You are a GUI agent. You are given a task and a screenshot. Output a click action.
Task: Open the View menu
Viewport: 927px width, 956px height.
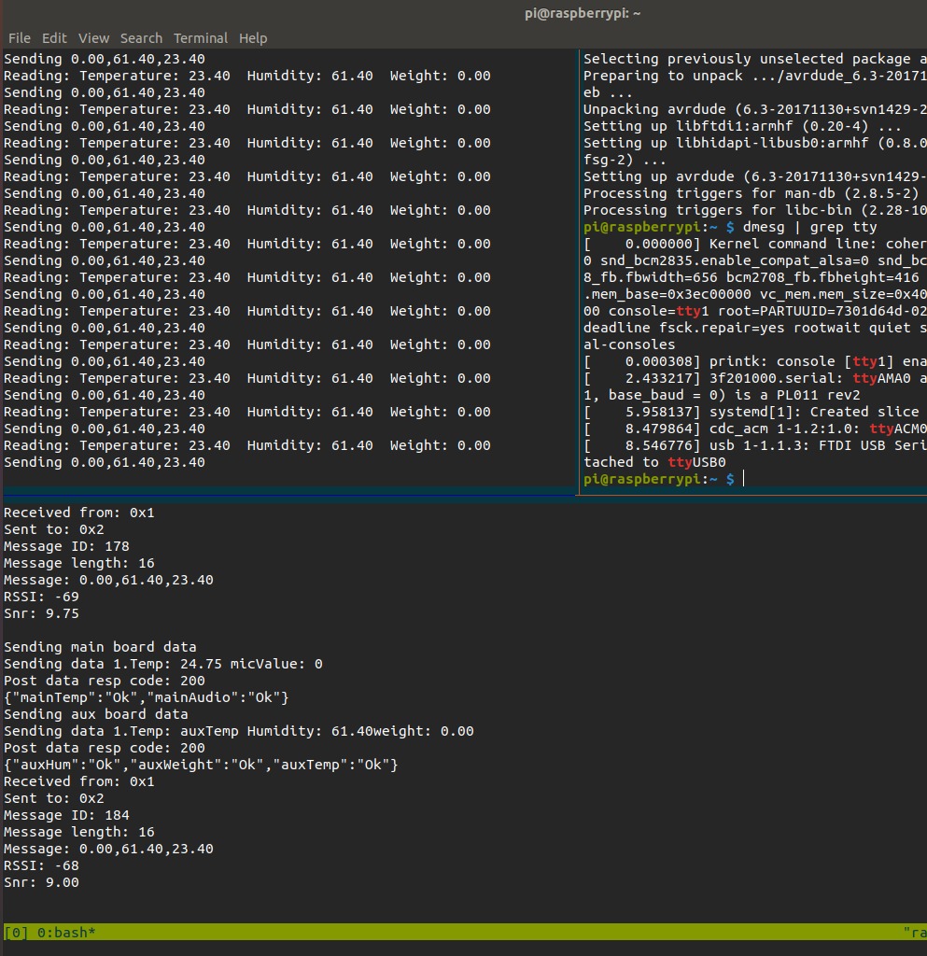pyautogui.click(x=93, y=38)
